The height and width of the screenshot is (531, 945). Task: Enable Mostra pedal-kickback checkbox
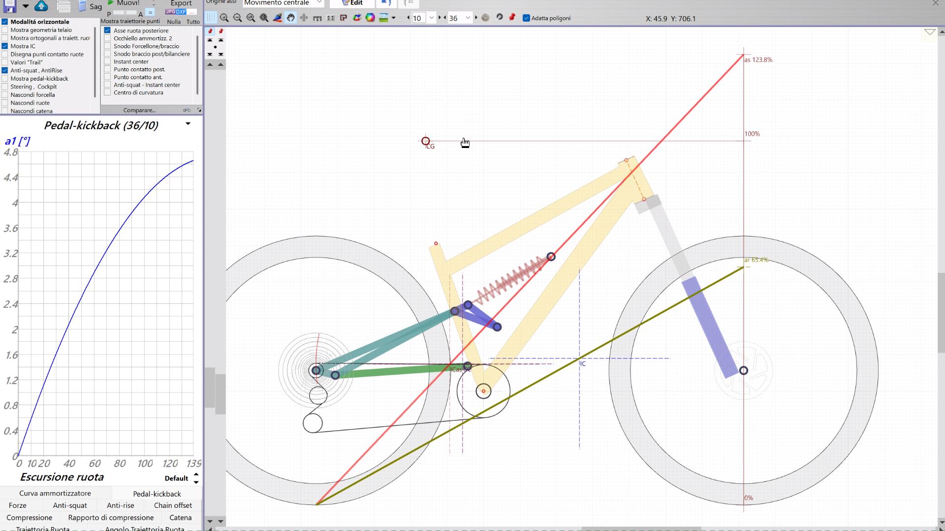click(x=5, y=79)
